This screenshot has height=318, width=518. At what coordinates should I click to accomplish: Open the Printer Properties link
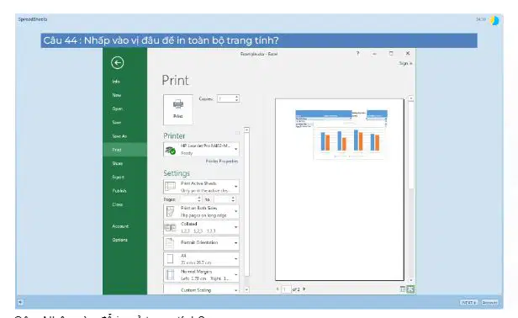click(222, 162)
